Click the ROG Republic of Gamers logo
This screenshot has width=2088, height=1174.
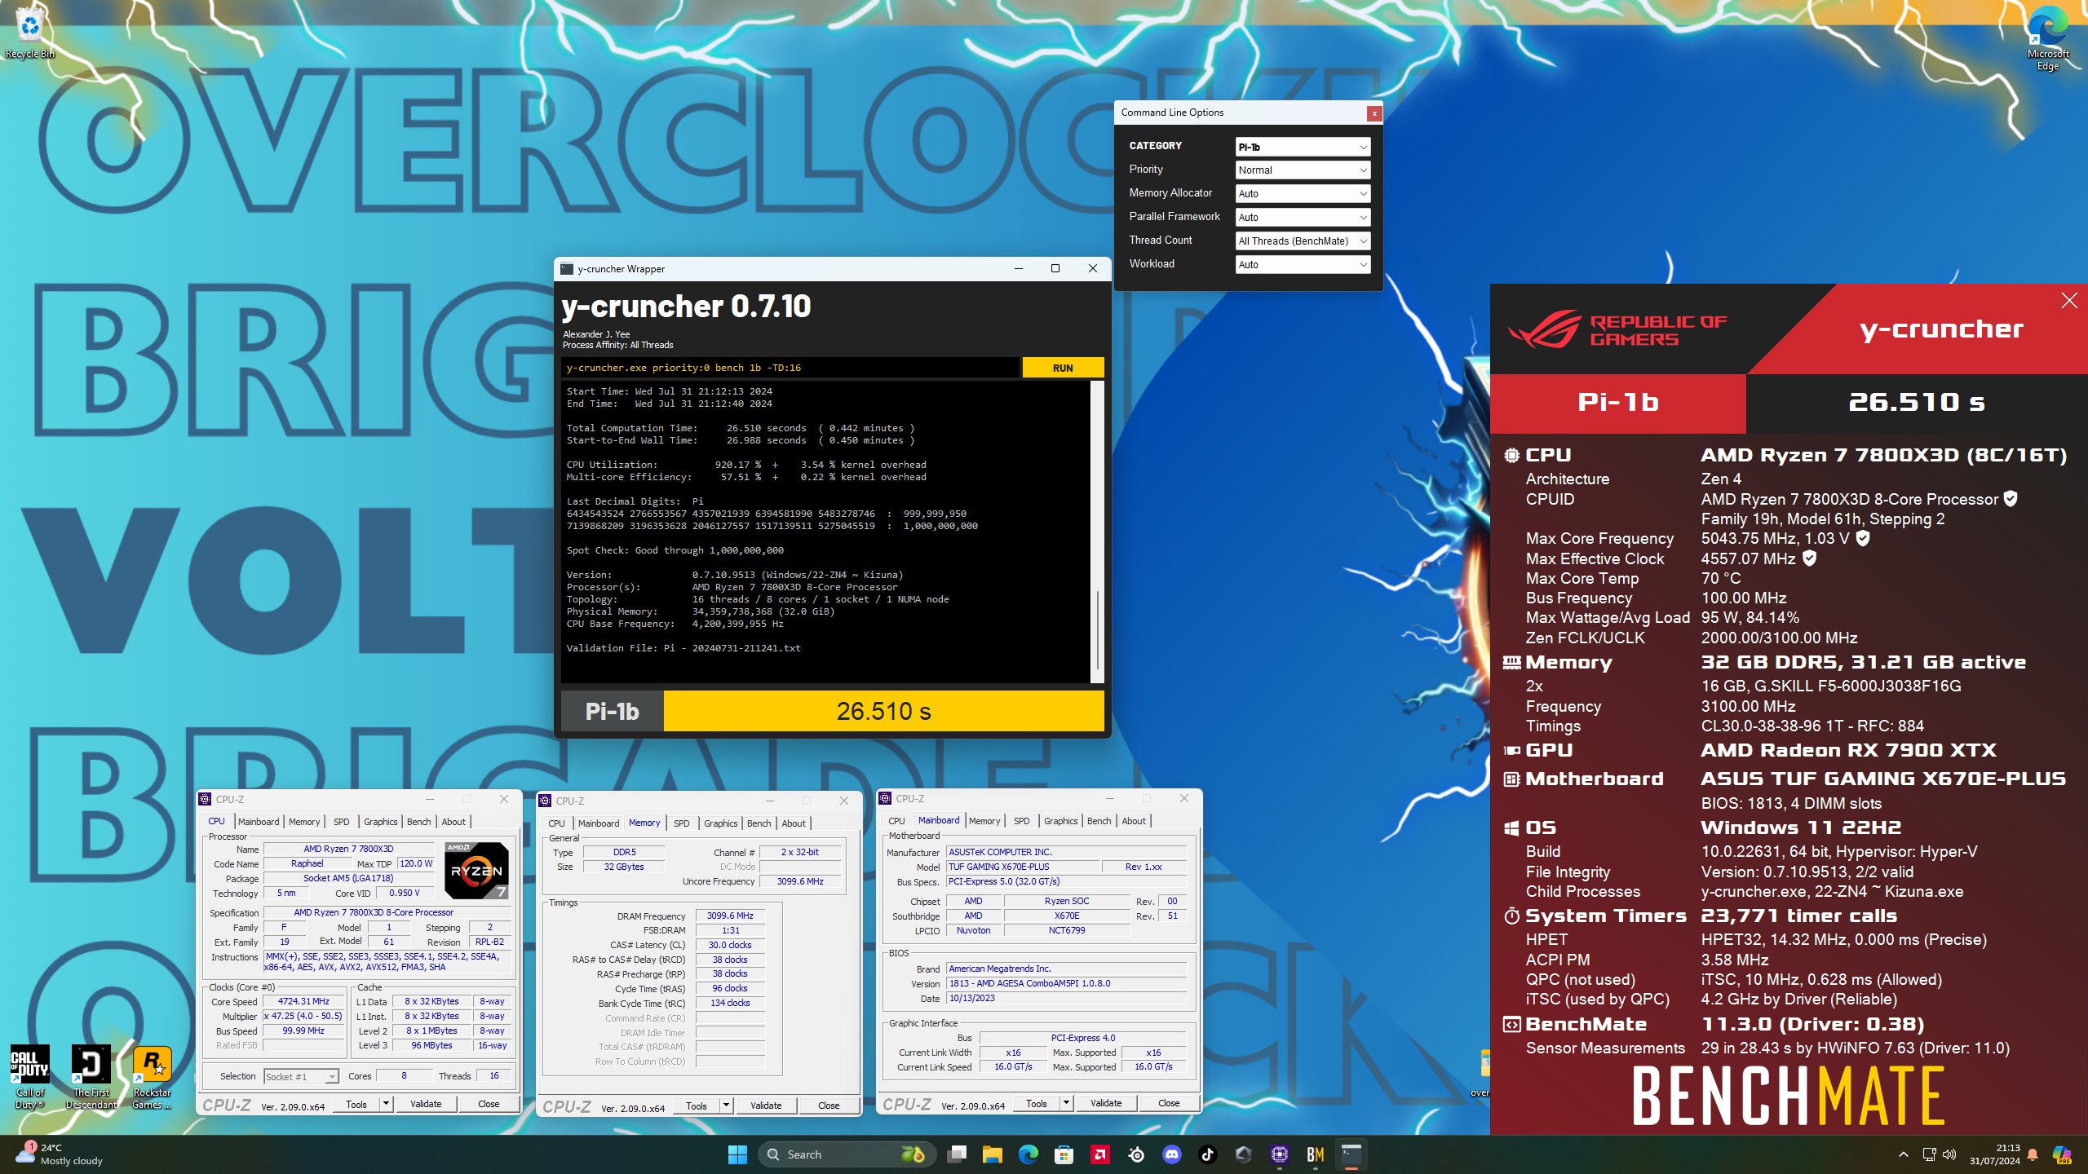click(x=1617, y=329)
